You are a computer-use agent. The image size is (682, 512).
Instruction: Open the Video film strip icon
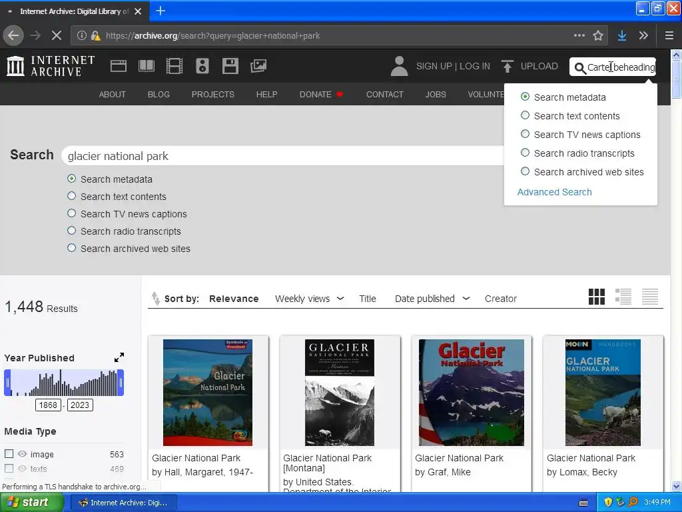(x=174, y=66)
